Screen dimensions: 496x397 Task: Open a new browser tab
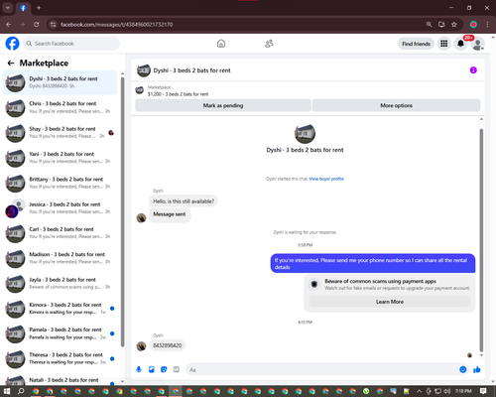(x=39, y=8)
